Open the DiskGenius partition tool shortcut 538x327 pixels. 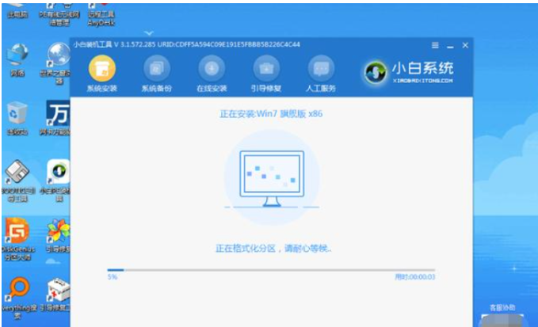18,239
